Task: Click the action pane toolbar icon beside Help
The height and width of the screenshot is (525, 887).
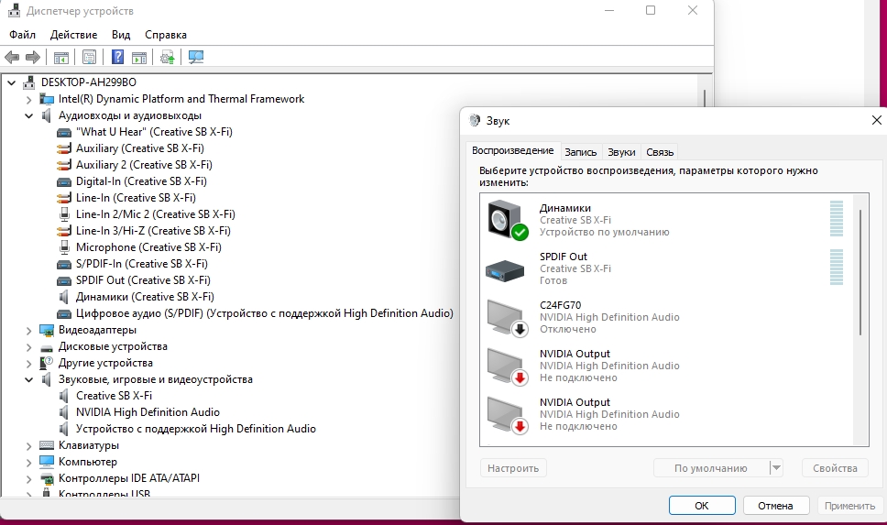Action: tap(139, 57)
